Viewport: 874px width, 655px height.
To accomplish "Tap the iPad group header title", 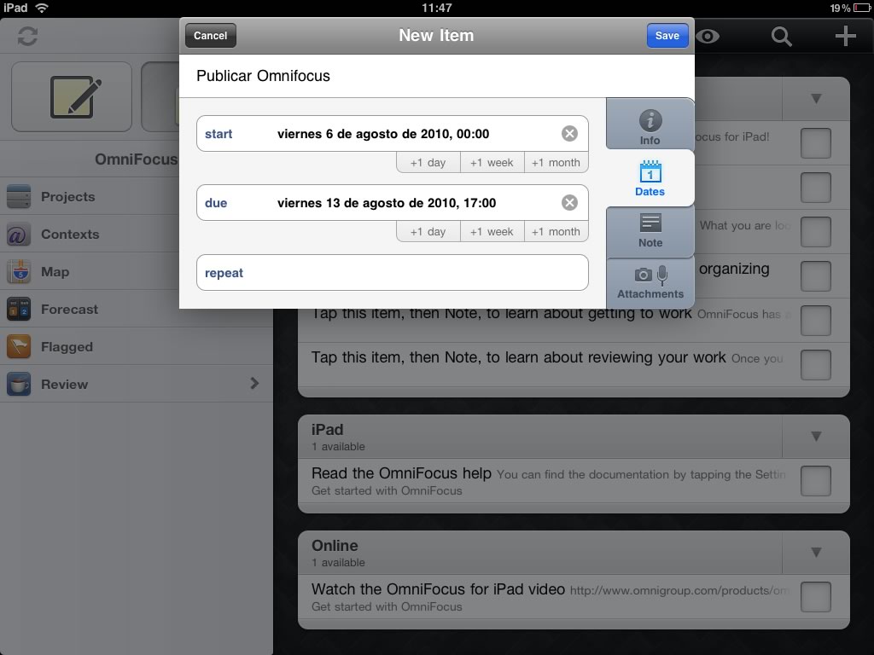I will click(x=327, y=430).
